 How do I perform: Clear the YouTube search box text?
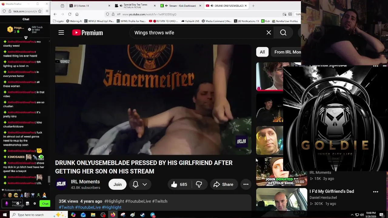[269, 33]
